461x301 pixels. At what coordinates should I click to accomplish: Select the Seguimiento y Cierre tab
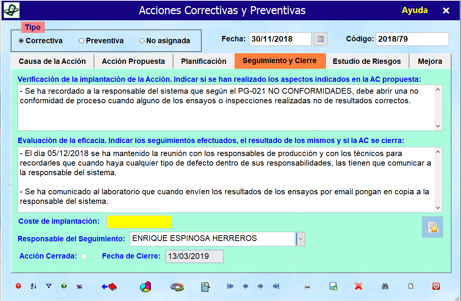(x=280, y=61)
